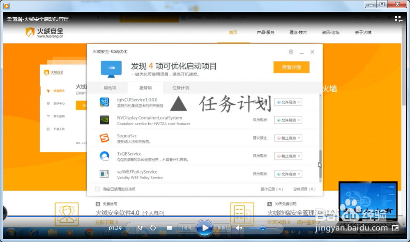
Task: Switch to library icon top right
Action: [x=398, y=19]
